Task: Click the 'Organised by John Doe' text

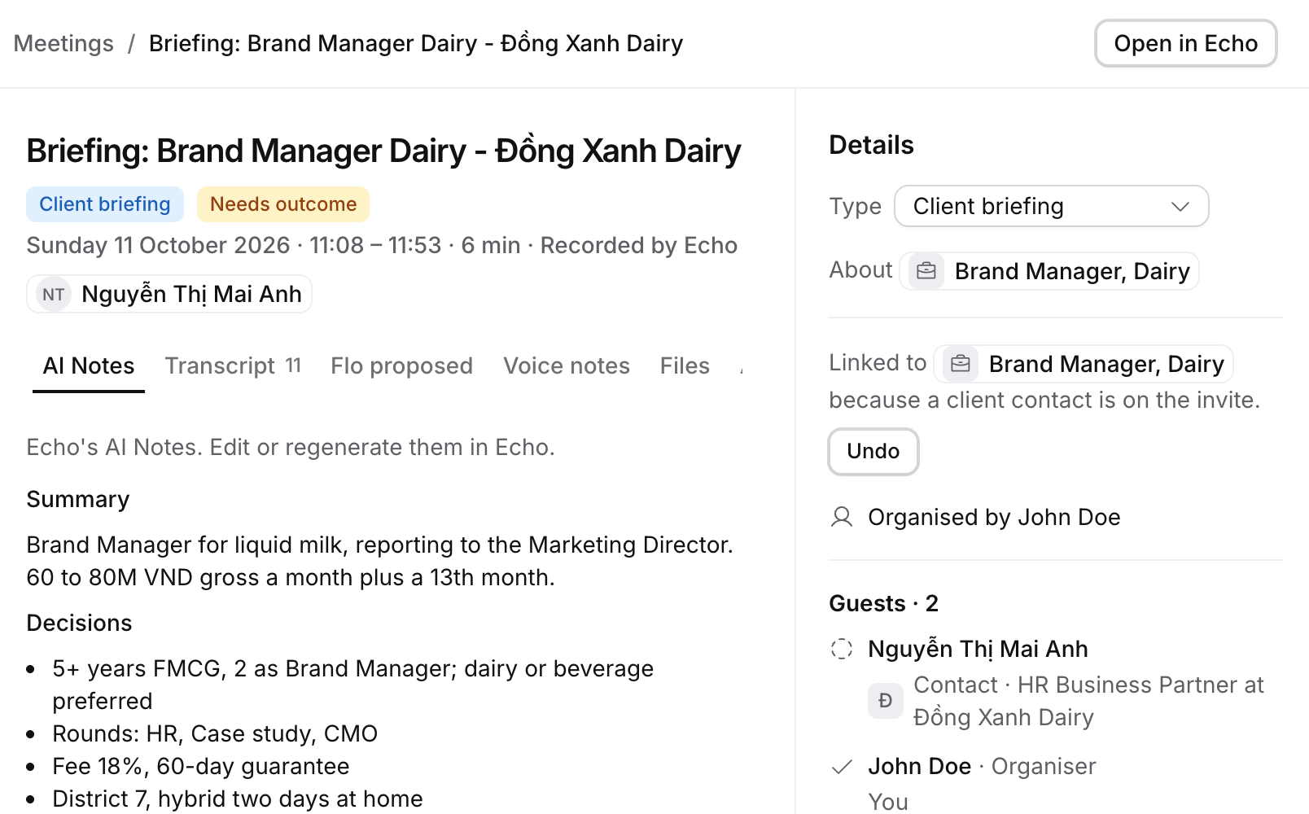Action: (x=994, y=517)
